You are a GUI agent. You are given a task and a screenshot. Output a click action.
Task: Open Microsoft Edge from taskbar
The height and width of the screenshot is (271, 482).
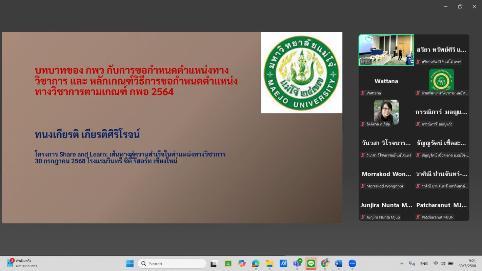[x=256, y=264]
